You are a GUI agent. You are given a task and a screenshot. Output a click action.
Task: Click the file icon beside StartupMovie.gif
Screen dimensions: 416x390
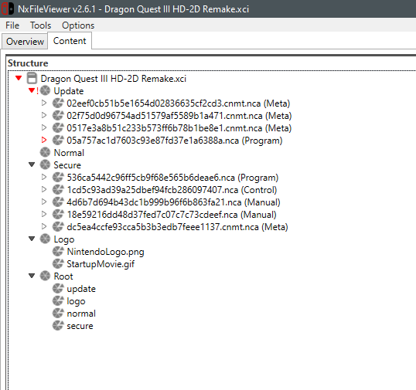(58, 263)
